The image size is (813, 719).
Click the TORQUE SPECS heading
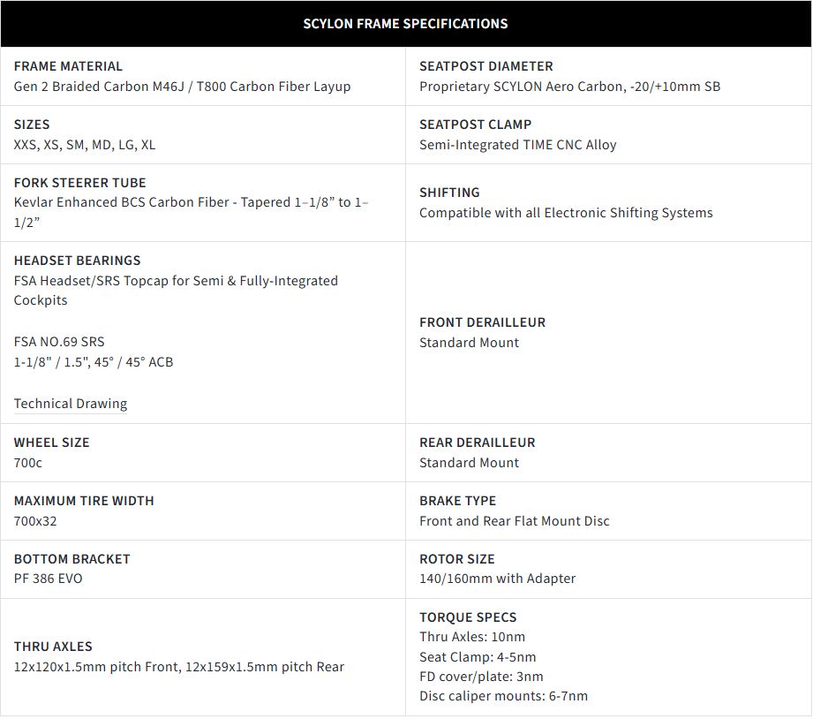(468, 617)
